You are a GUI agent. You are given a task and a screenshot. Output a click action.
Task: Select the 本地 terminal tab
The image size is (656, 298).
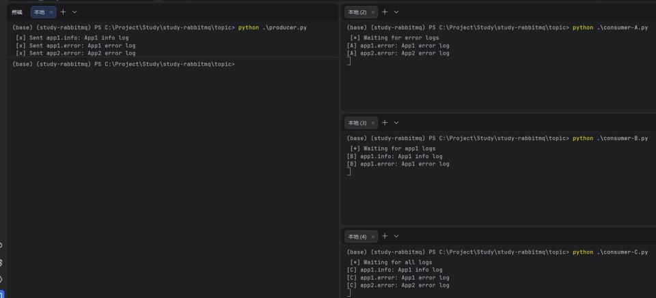coord(39,12)
